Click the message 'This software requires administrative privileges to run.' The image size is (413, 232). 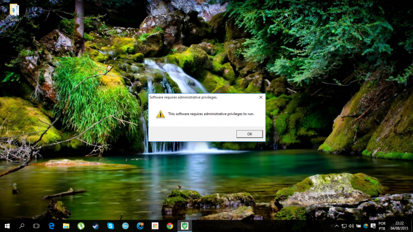pyautogui.click(x=211, y=114)
